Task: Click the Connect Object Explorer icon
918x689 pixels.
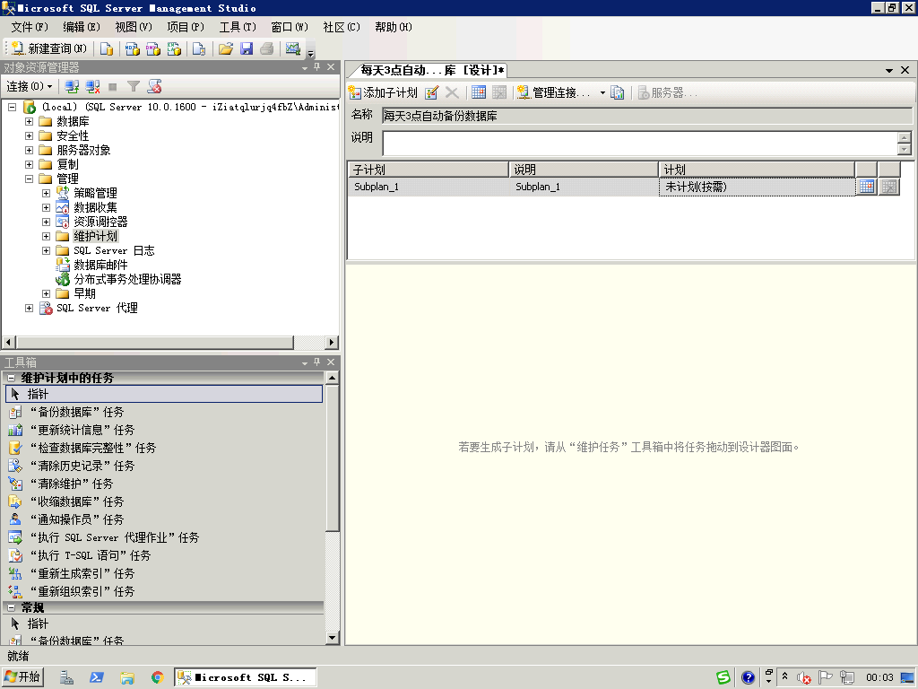Action: pos(72,87)
